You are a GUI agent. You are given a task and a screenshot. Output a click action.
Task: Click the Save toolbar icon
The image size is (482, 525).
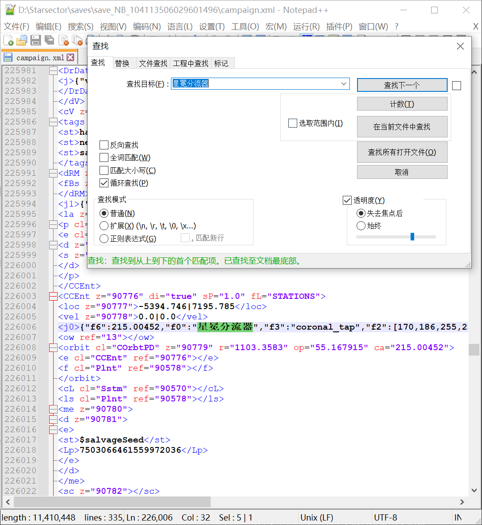point(36,41)
